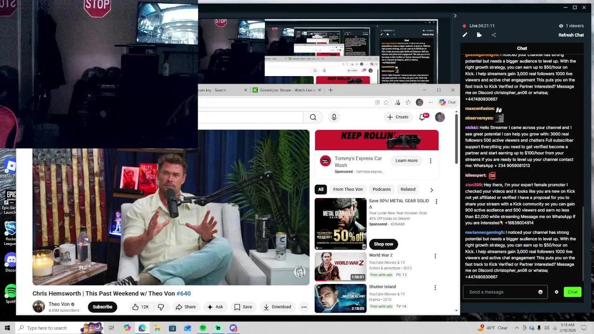Close the stream key Search tab
Image resolution: width=594 pixels, height=334 pixels.
245,90
